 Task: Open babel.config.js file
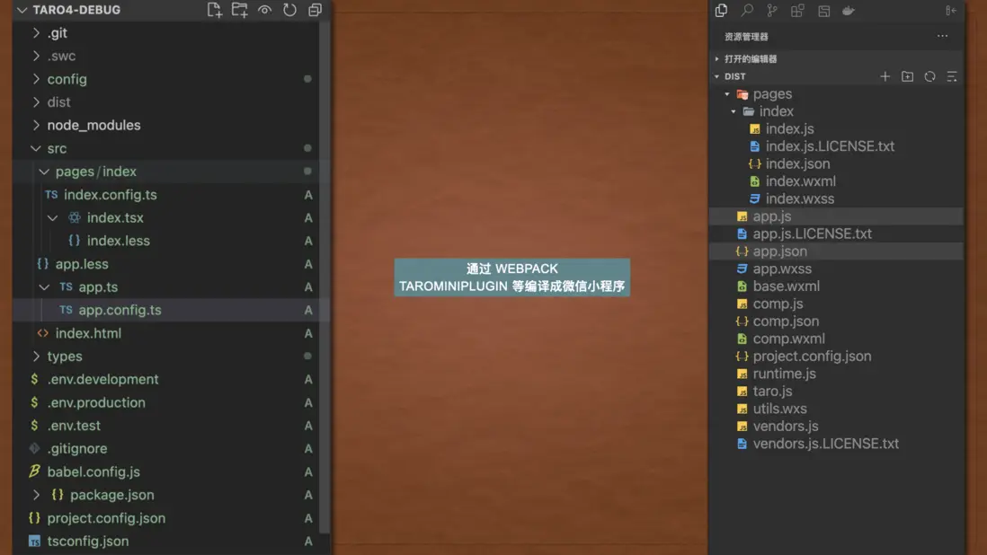(x=93, y=472)
